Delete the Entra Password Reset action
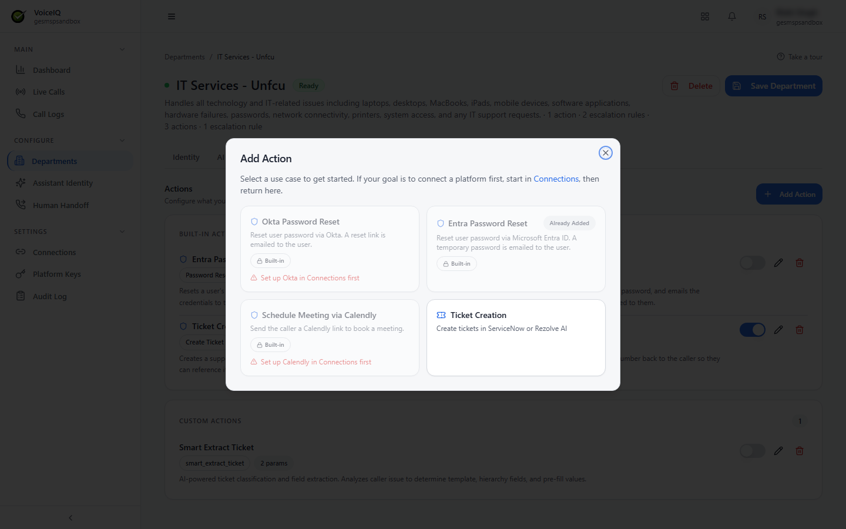The width and height of the screenshot is (846, 529). 800,263
